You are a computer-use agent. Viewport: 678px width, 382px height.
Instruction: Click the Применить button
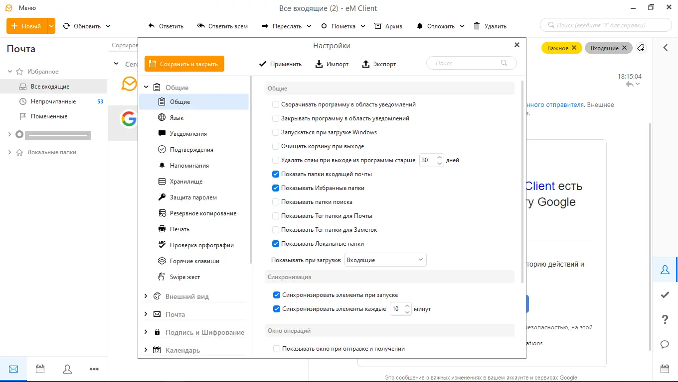tap(280, 64)
